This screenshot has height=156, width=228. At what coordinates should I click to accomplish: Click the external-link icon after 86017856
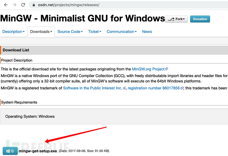pos(182,88)
